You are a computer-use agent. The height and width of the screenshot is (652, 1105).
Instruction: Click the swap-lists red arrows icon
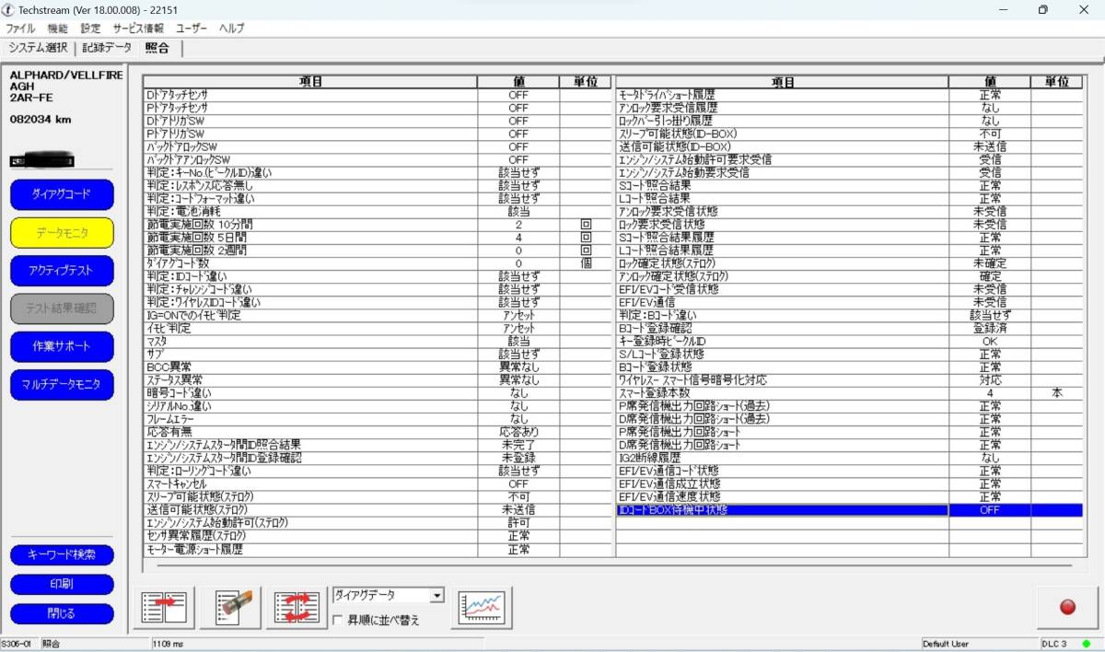coord(297,607)
